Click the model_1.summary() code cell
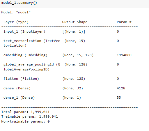The image size is (149, 131). [x=74, y=4]
